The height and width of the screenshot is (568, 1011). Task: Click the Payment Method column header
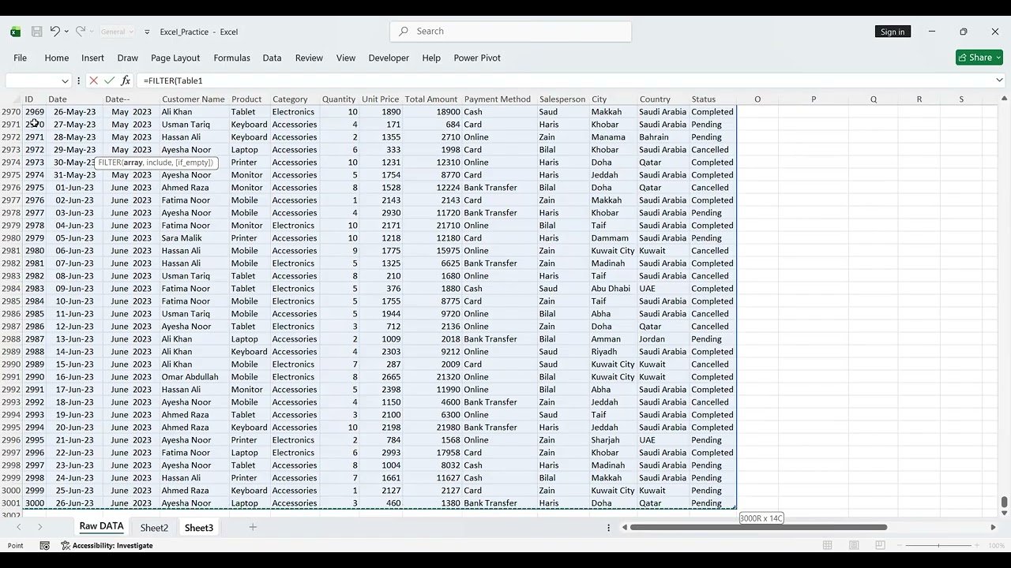(497, 99)
